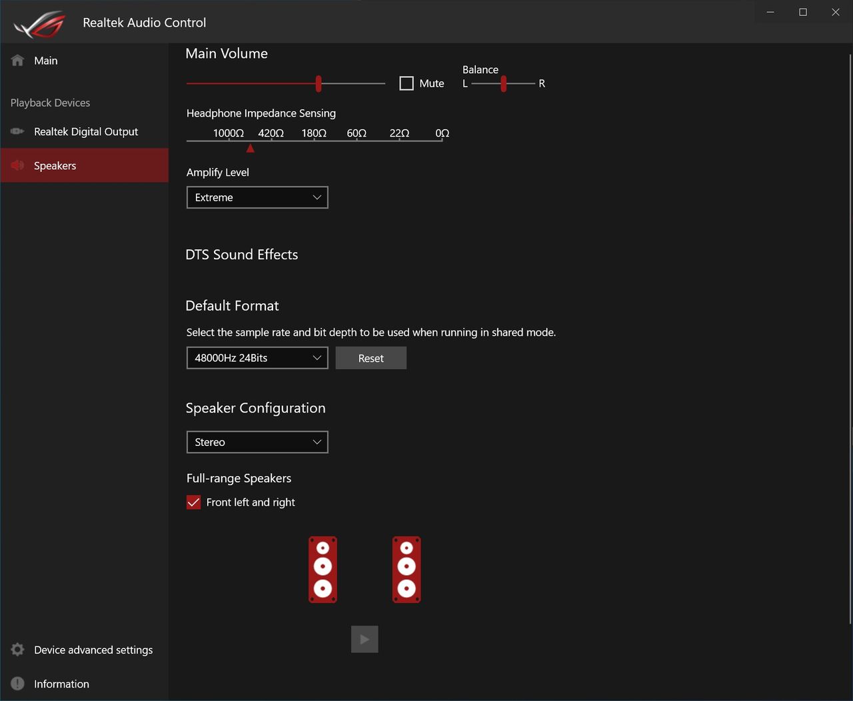Minimize the Realtek Audio Control window
853x701 pixels.
770,12
